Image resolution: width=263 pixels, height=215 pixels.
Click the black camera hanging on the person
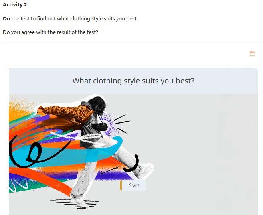pyautogui.click(x=99, y=127)
